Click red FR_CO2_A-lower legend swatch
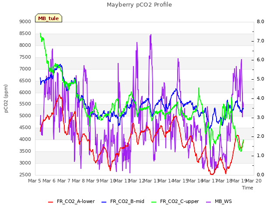The image size is (280, 210). click(x=51, y=202)
